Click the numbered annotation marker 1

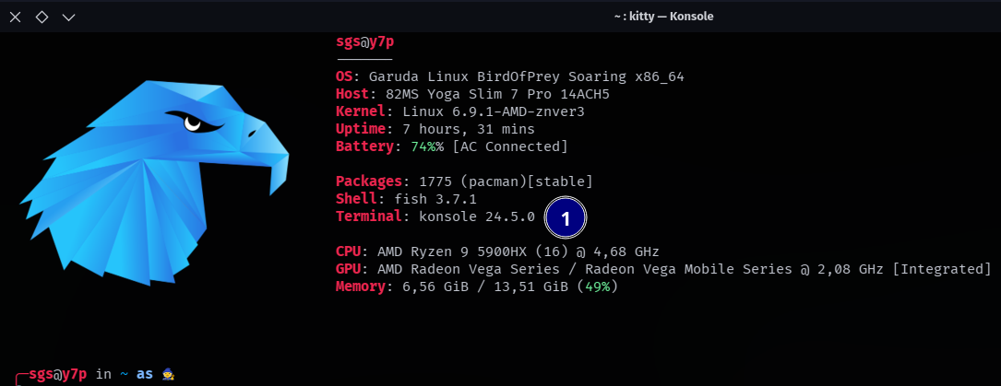pos(565,218)
